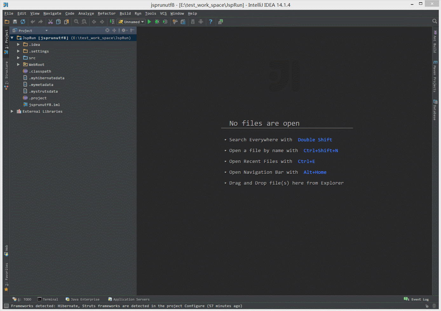441x311 pixels.
Task: Toggle the read-only lock icon in the status bar
Action: pos(427,306)
